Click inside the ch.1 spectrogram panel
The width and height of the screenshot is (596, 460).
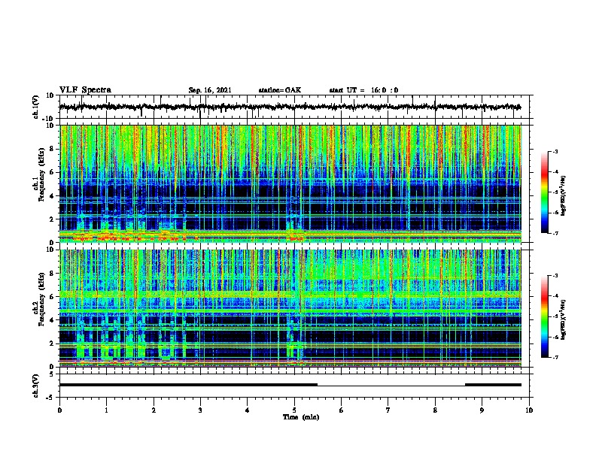pos(294,183)
